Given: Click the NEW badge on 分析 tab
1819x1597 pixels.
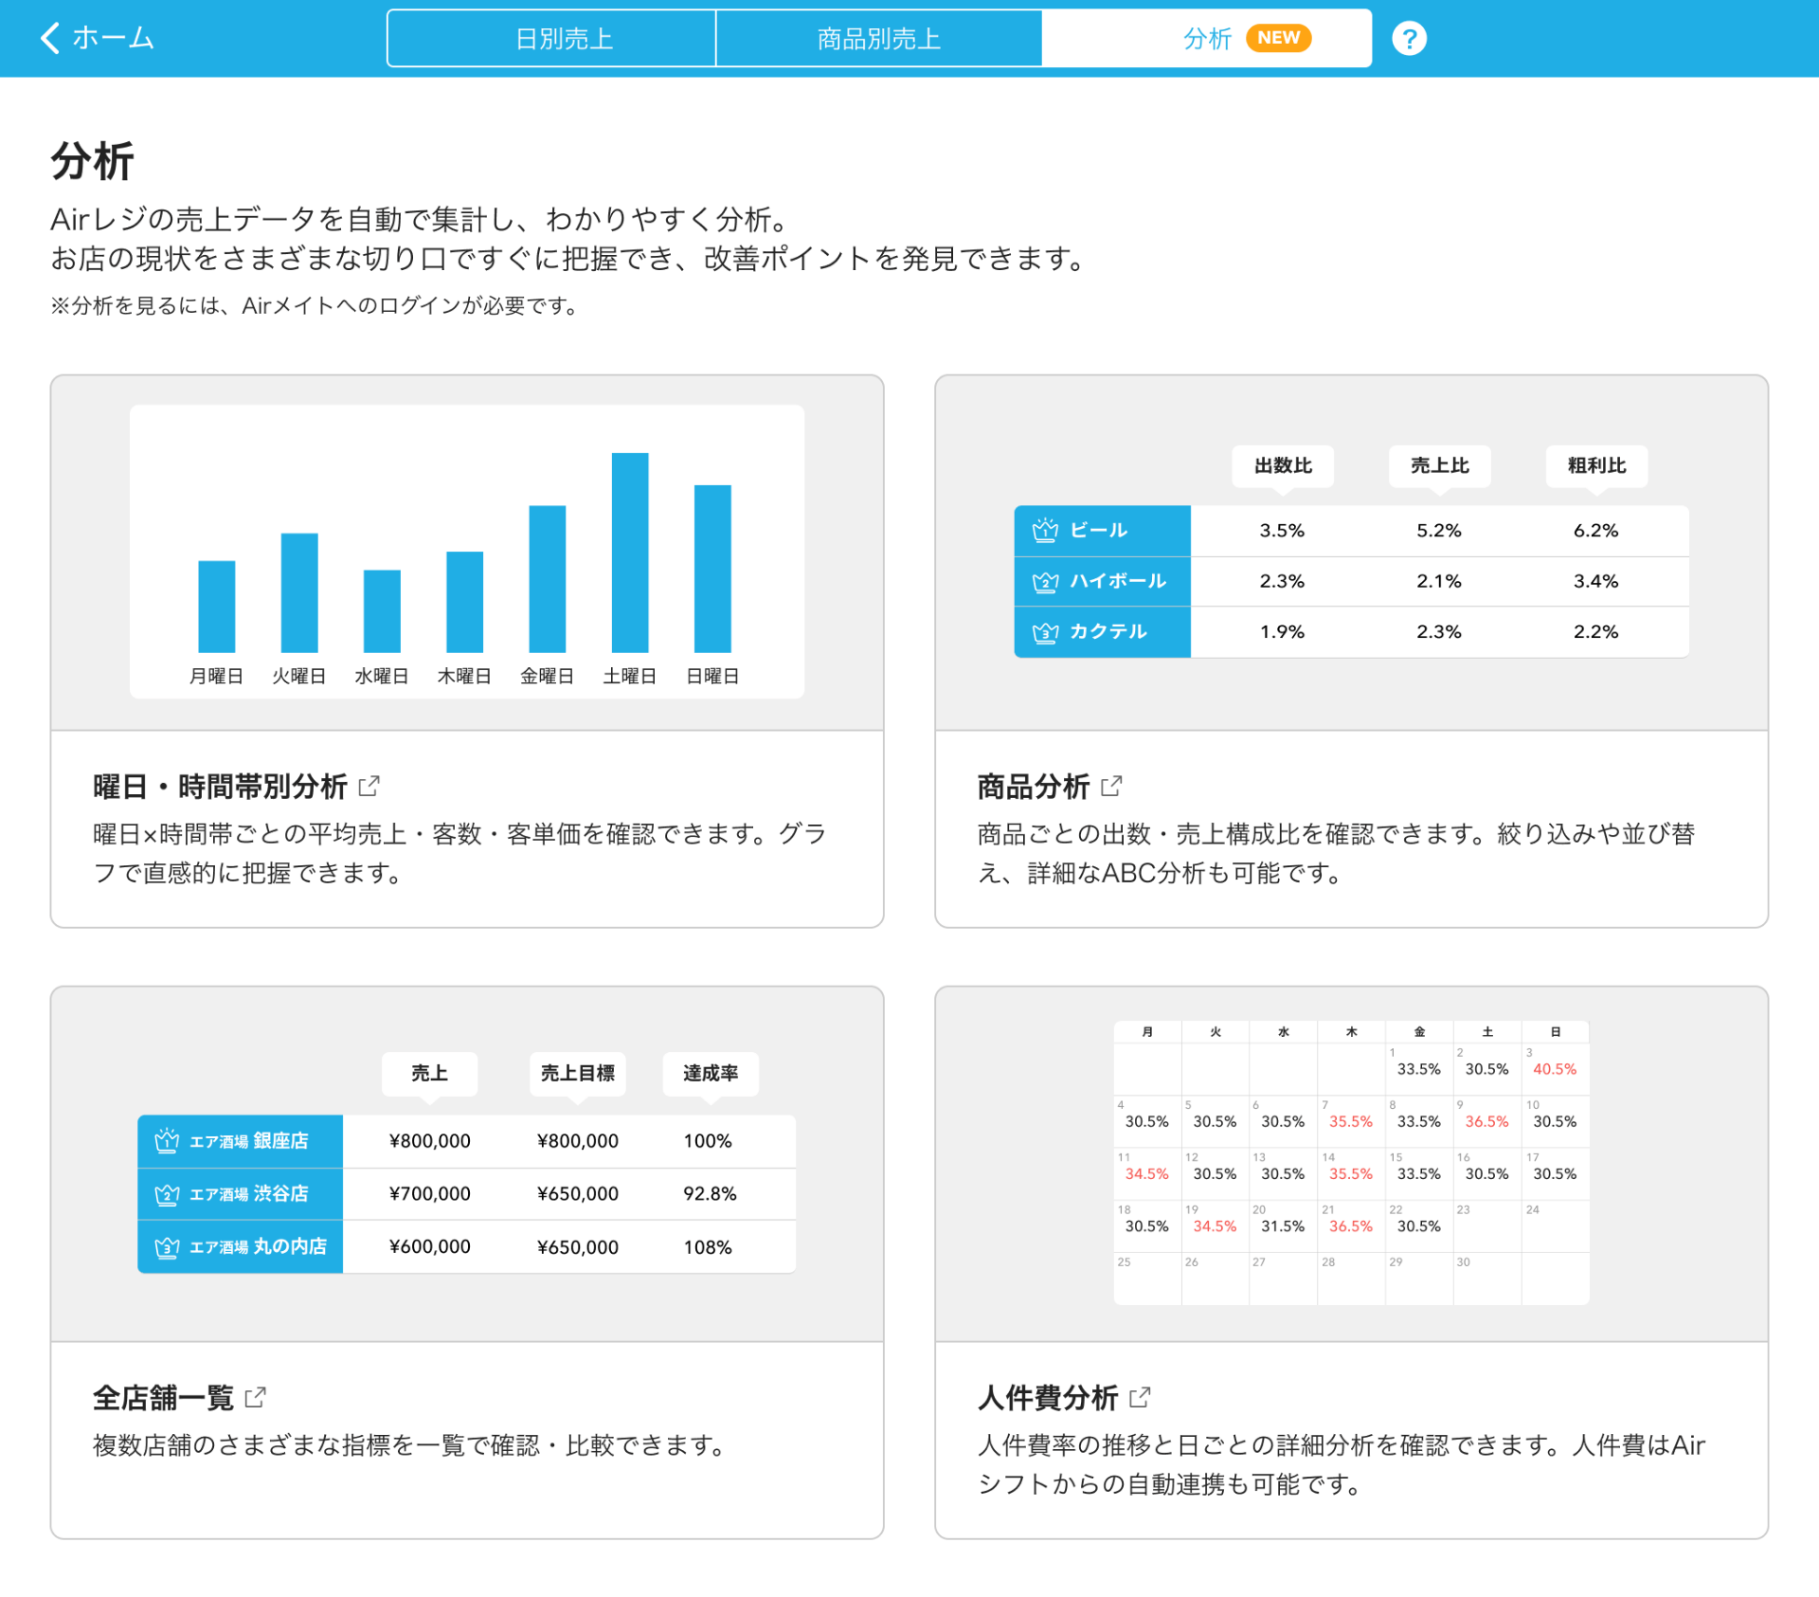Looking at the screenshot, I should pyautogui.click(x=1278, y=38).
